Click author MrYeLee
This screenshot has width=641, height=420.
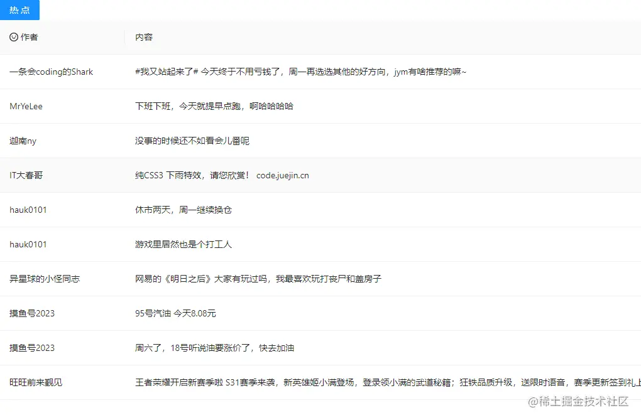[26, 106]
